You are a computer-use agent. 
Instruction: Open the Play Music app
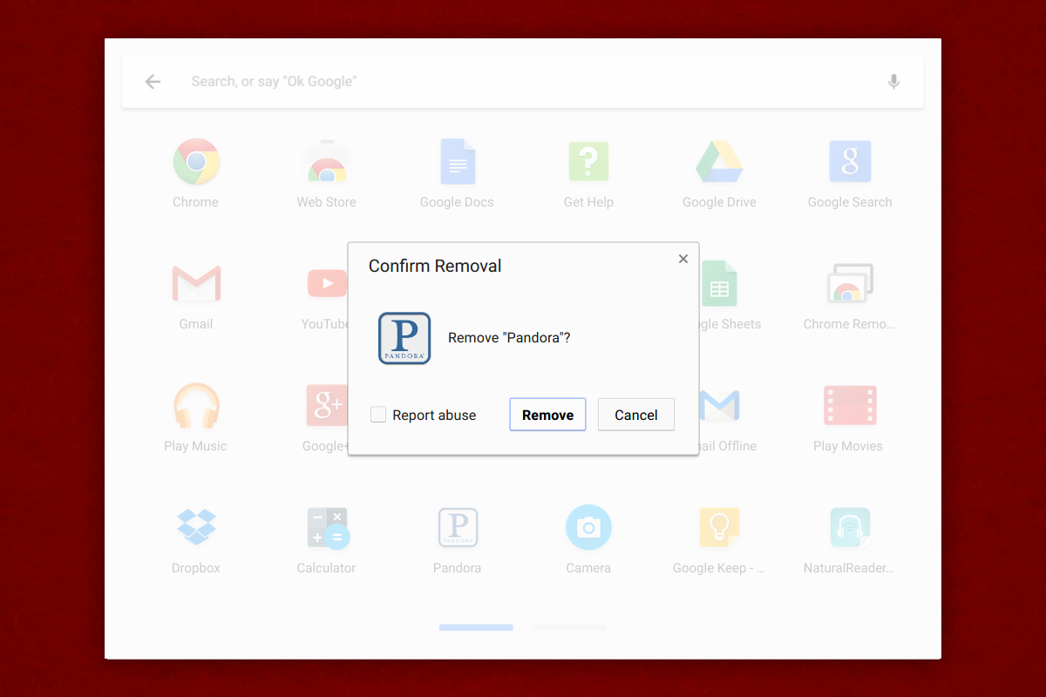(196, 406)
